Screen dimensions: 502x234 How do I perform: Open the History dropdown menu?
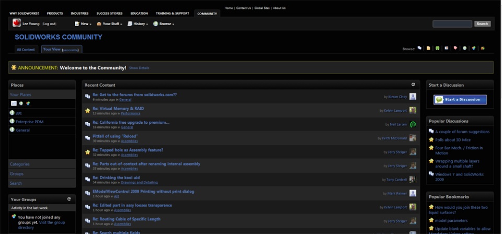[138, 24]
